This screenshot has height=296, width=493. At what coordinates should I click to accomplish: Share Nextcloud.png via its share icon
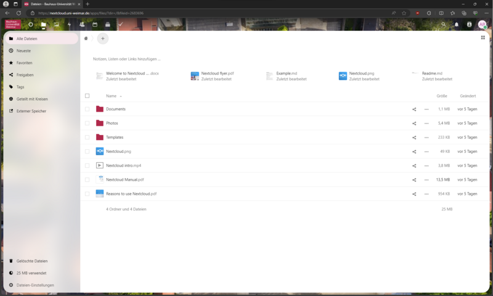click(414, 152)
